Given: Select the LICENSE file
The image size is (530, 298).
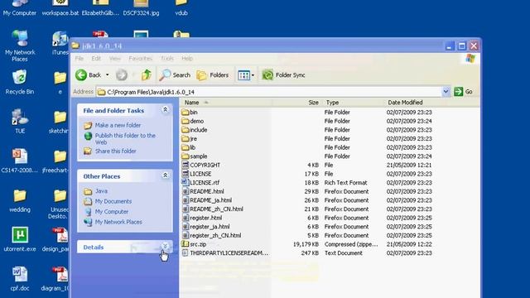Looking at the screenshot, I should pyautogui.click(x=200, y=174).
